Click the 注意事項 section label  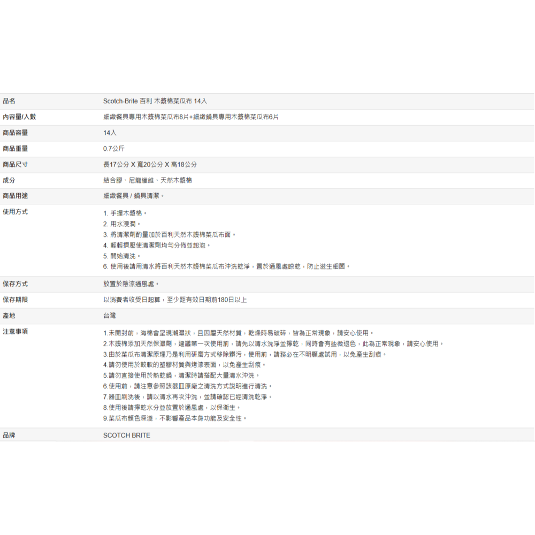point(15,332)
